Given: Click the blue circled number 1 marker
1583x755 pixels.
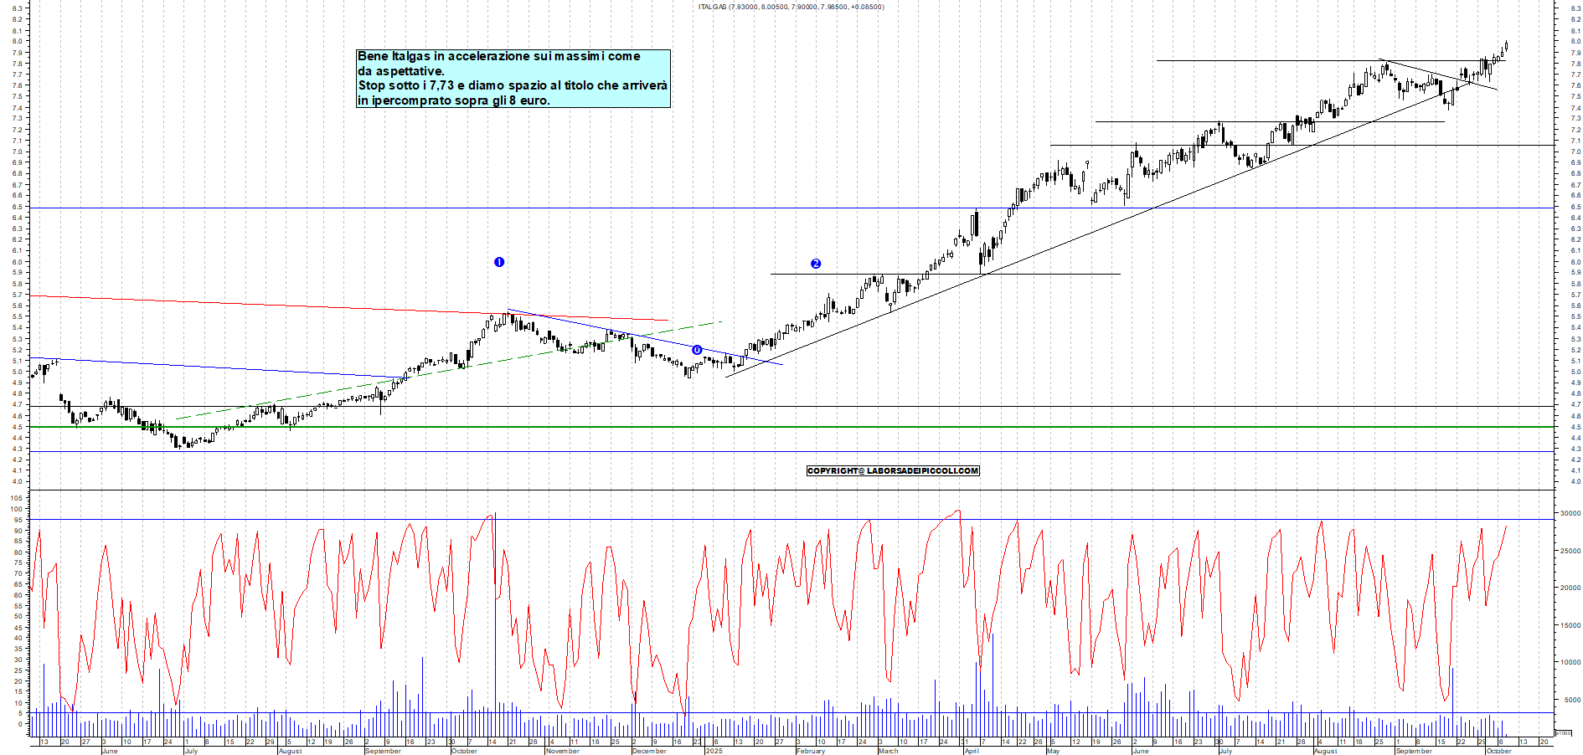Looking at the screenshot, I should pyautogui.click(x=499, y=262).
